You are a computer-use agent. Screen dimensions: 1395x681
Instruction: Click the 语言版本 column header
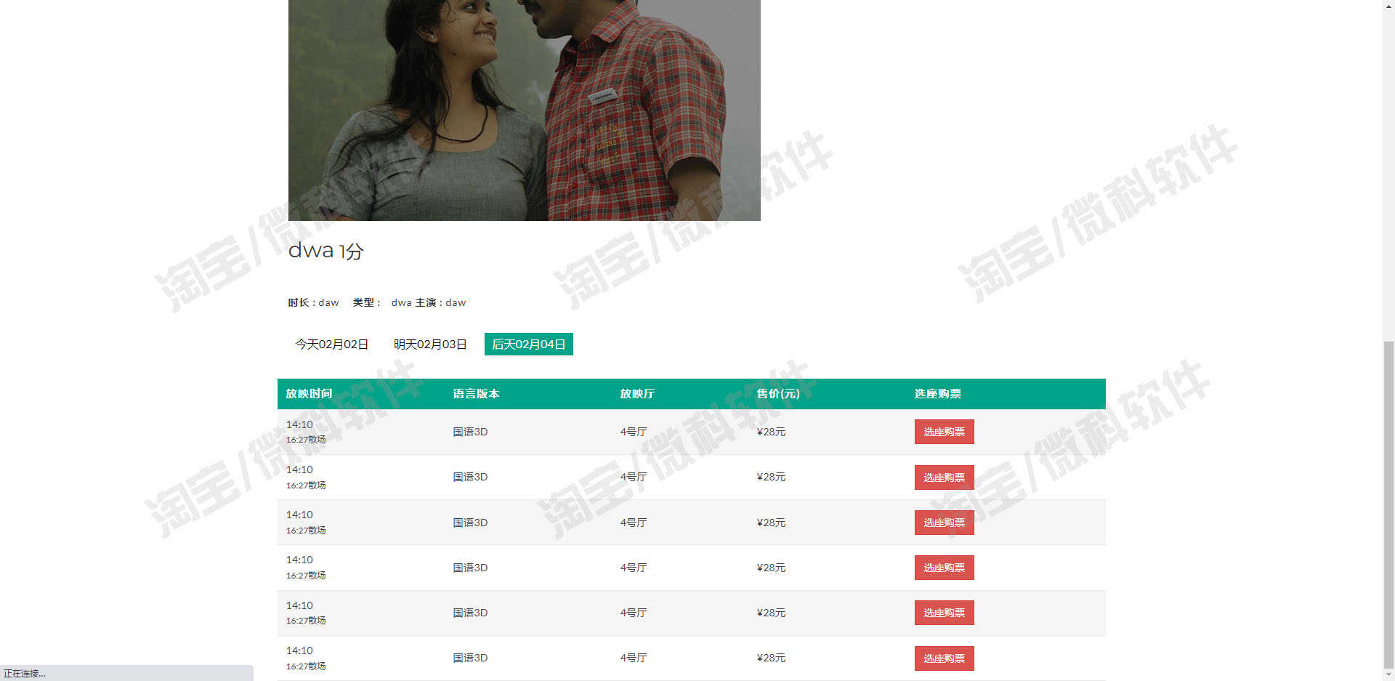476,393
